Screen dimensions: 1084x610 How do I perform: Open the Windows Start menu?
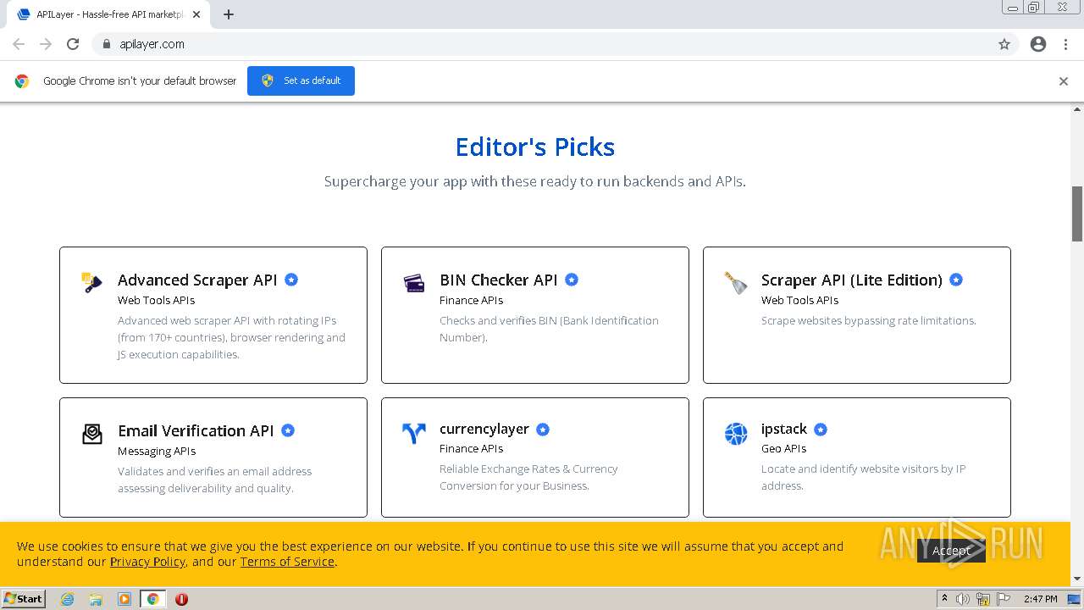click(x=24, y=599)
